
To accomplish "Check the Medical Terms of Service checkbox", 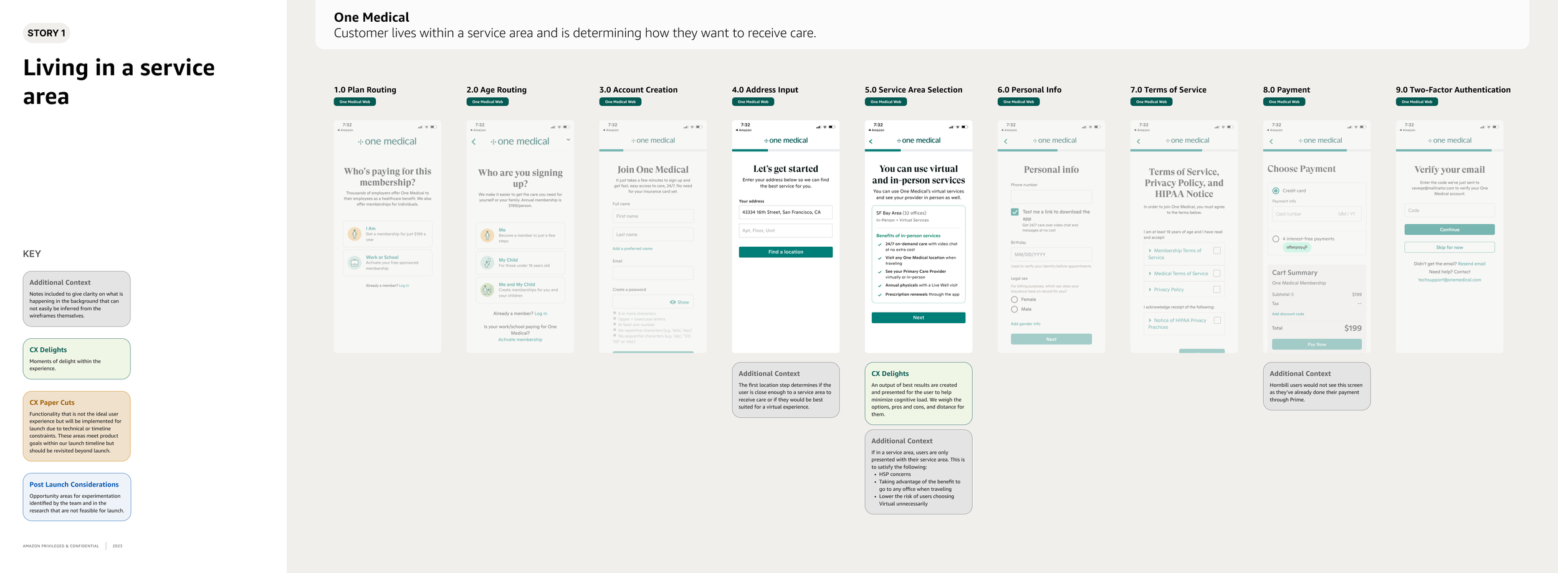I will pyautogui.click(x=1216, y=273).
